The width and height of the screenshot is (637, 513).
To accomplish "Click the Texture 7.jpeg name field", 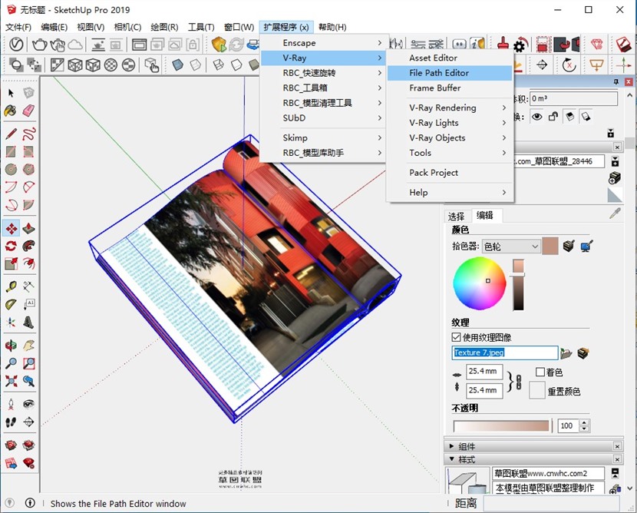I will (x=505, y=352).
